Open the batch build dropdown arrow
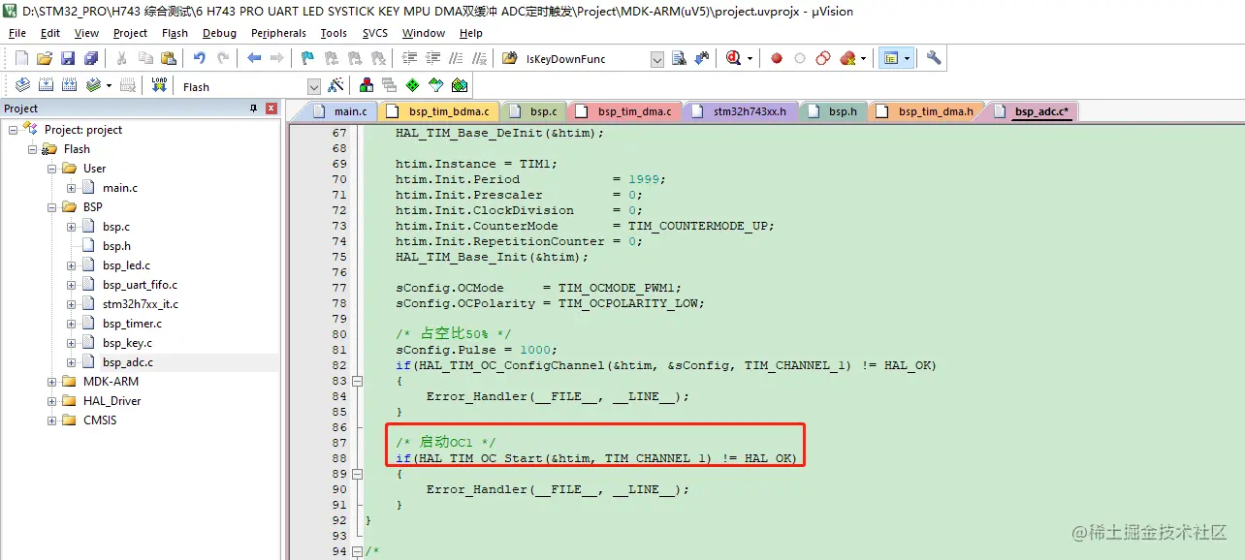The image size is (1245, 560). tap(109, 85)
